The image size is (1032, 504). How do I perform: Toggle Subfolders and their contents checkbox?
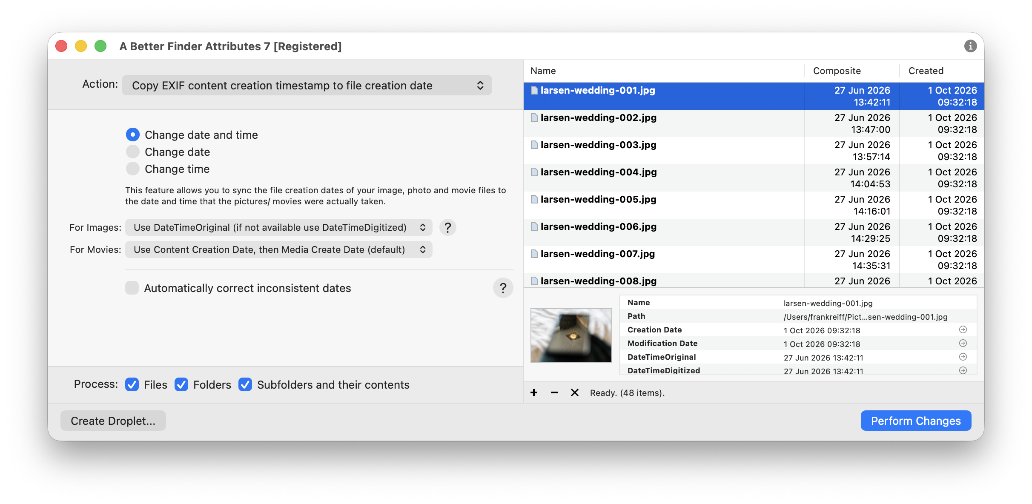(245, 385)
